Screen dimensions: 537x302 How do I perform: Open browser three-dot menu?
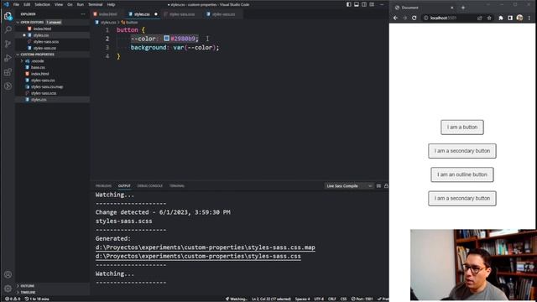529,18
